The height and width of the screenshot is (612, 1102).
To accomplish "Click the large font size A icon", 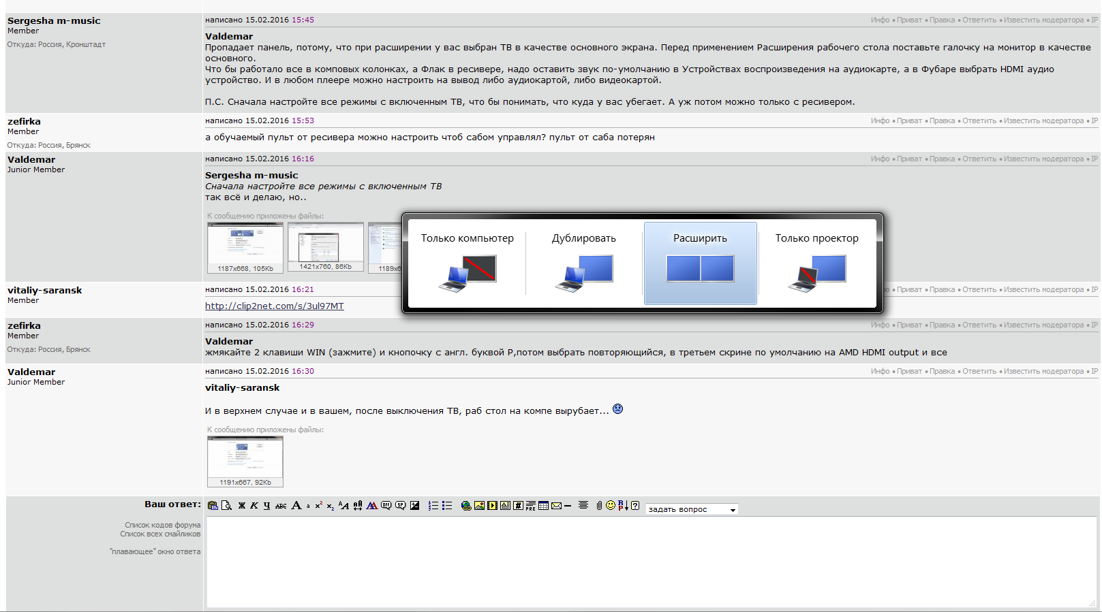I will [x=296, y=505].
